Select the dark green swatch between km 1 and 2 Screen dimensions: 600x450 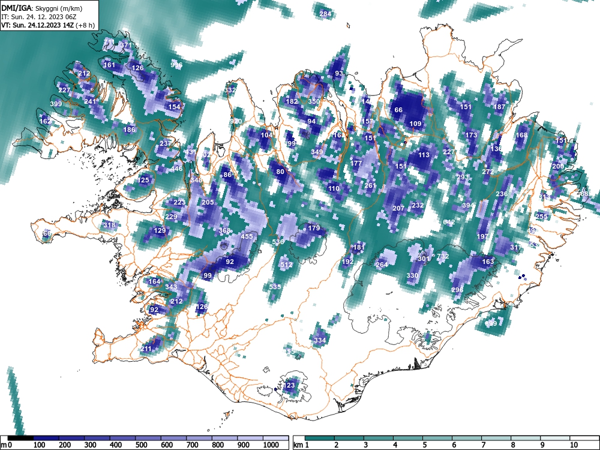[320, 438]
